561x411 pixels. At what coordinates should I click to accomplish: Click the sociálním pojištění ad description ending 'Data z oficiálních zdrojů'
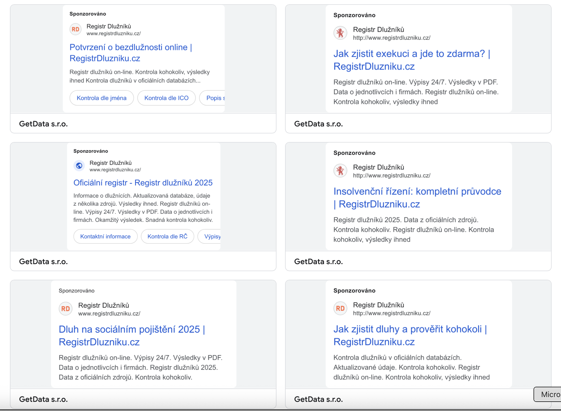point(141,367)
